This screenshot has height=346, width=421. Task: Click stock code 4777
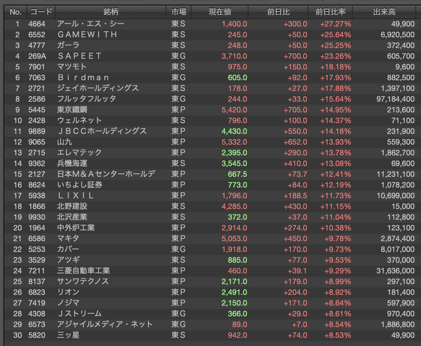click(37, 45)
